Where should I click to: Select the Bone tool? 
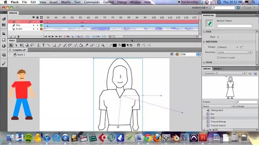click(76, 45)
